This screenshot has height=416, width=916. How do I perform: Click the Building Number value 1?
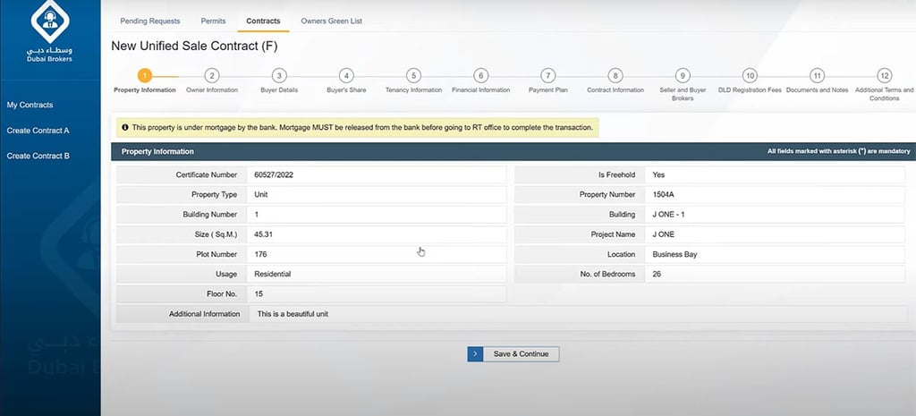click(x=257, y=215)
